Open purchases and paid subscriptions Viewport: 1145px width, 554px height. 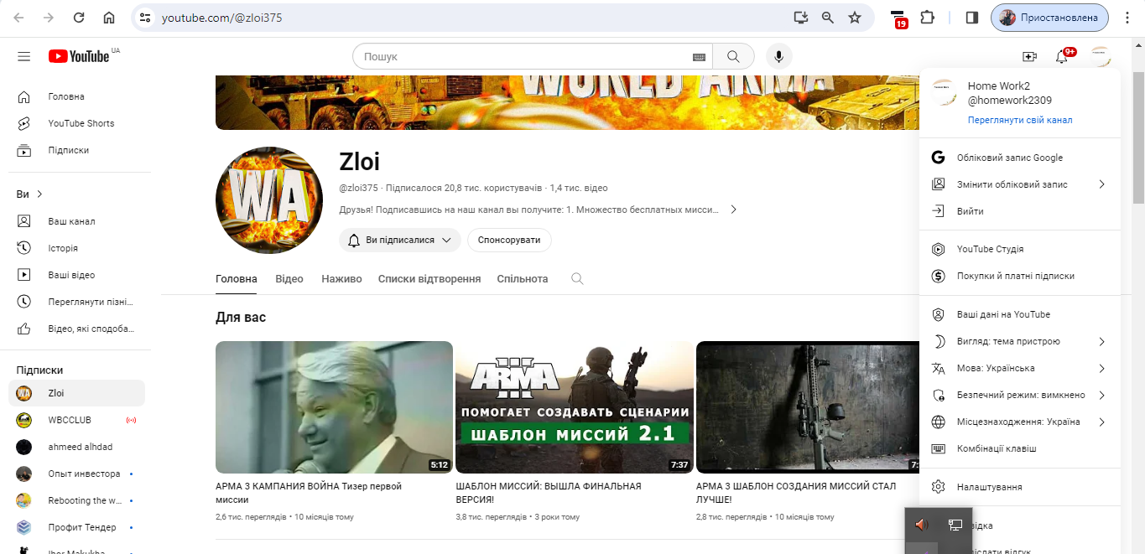pyautogui.click(x=1020, y=276)
